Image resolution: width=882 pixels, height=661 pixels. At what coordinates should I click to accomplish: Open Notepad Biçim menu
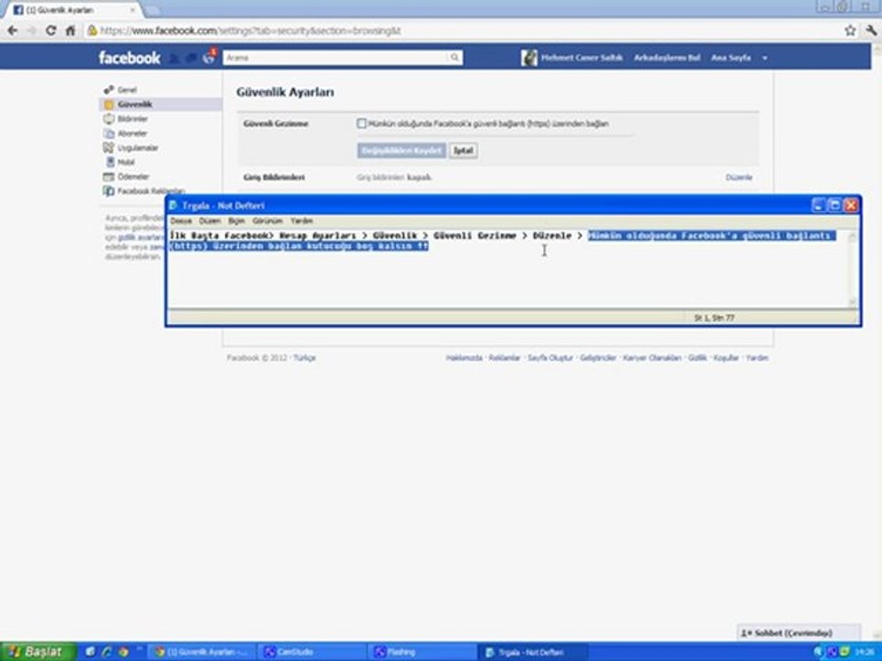click(236, 221)
